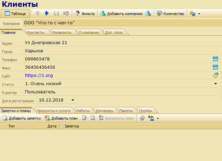Screen dimensions: 222x161
Task: Open the link https://1.org
Action: (39, 76)
